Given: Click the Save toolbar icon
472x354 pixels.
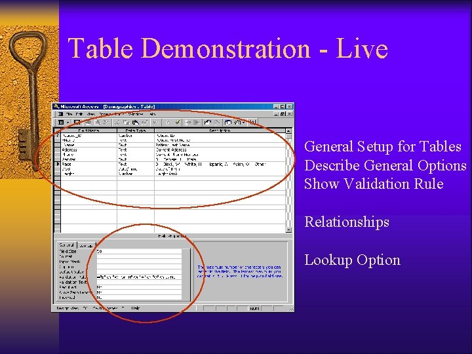Looking at the screenshot, I should [77, 122].
